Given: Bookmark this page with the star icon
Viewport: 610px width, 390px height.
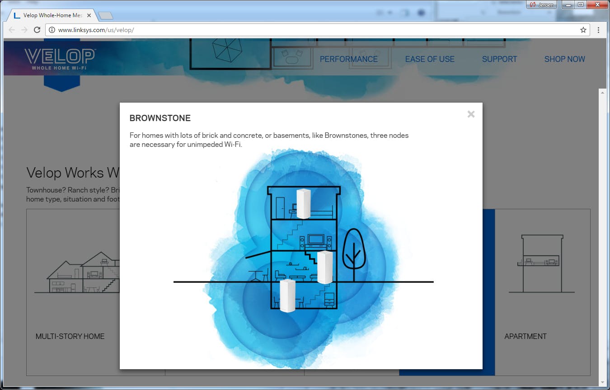Looking at the screenshot, I should coord(583,30).
